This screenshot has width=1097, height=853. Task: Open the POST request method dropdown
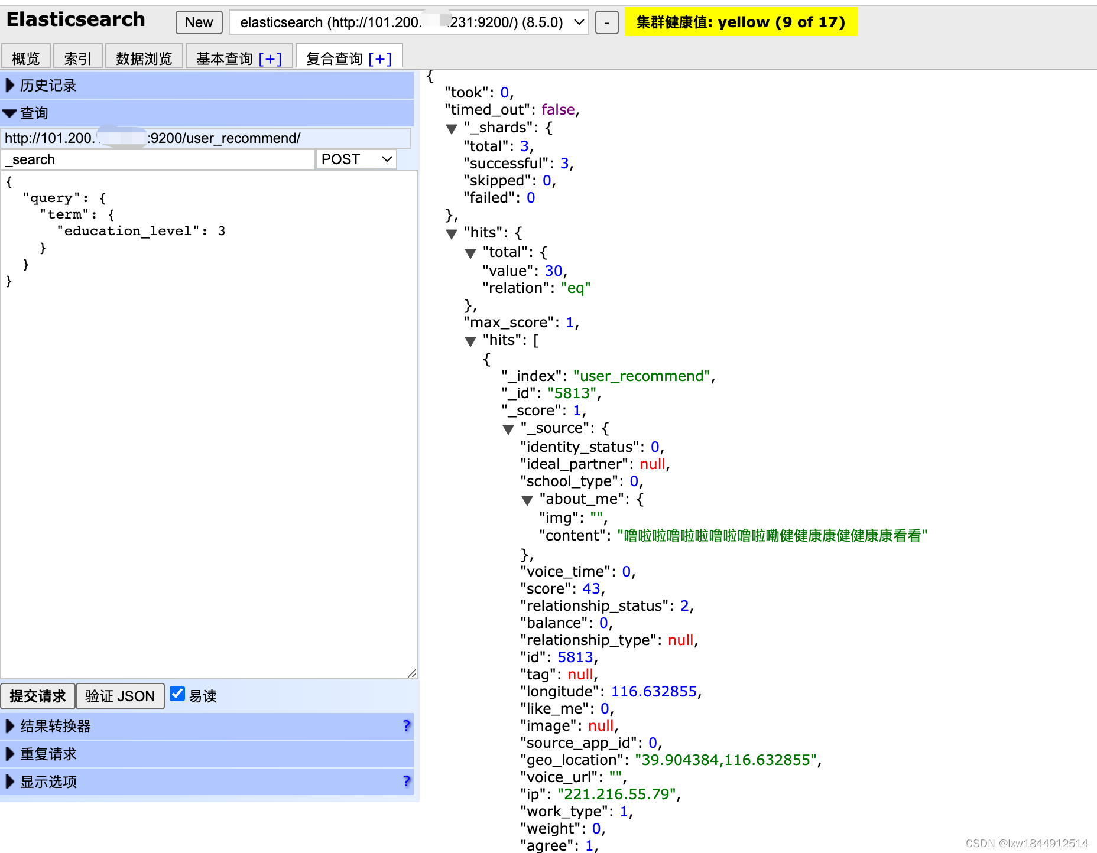click(355, 159)
